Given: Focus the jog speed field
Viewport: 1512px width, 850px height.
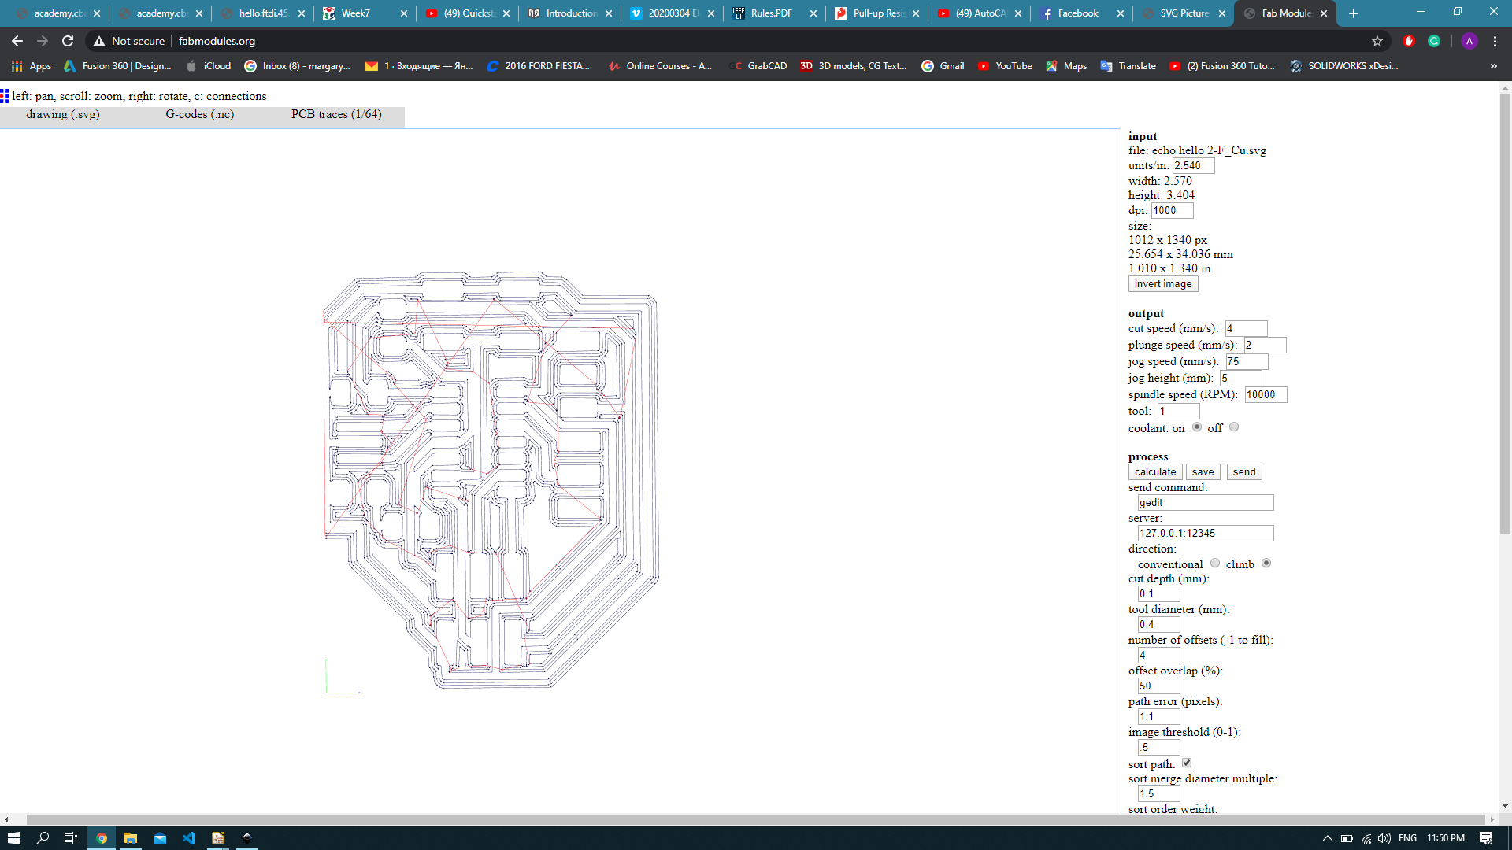Looking at the screenshot, I should 1247,362.
